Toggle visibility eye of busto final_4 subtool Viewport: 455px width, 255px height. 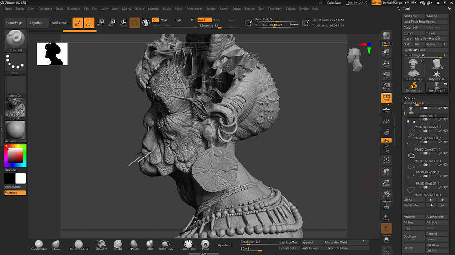point(445,108)
